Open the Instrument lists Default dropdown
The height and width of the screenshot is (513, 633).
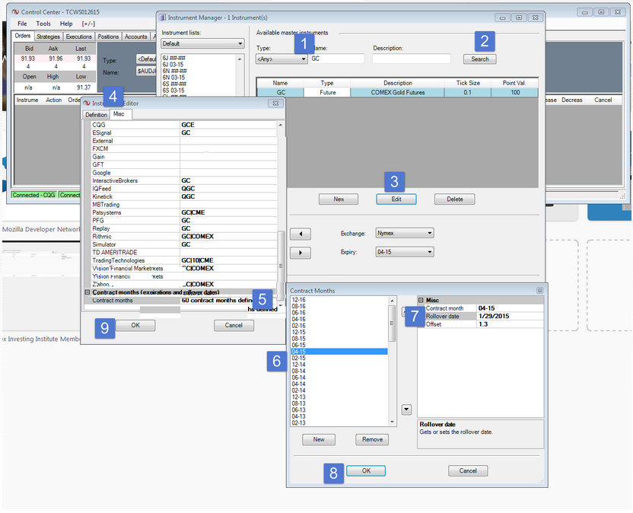(x=202, y=43)
